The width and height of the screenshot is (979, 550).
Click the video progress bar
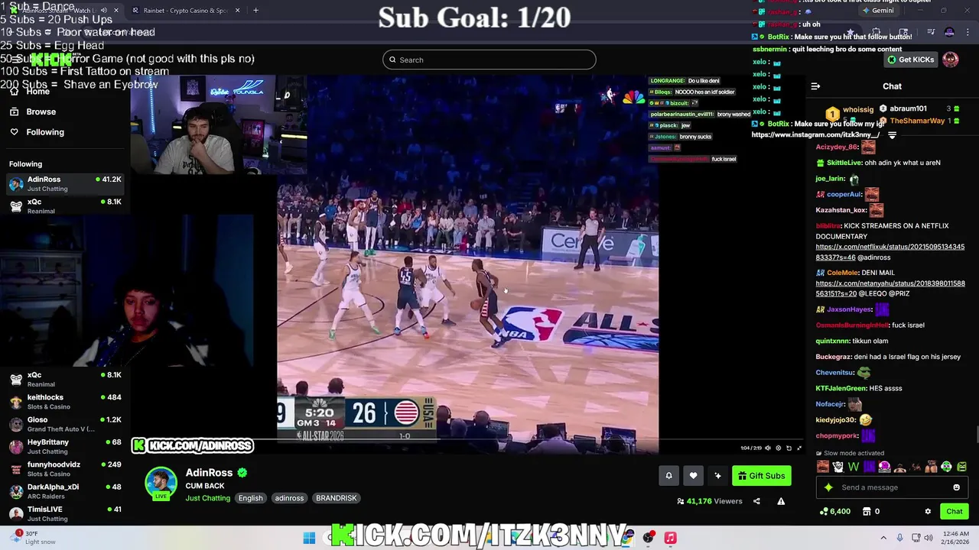pyautogui.click(x=467, y=441)
